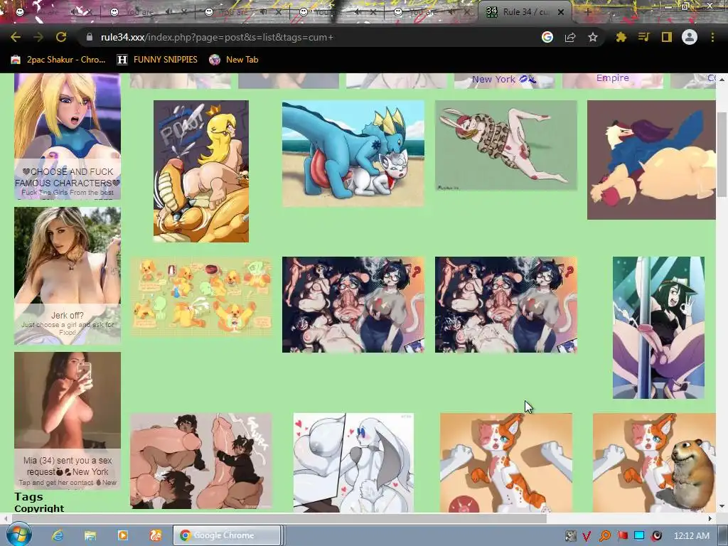Click the site lock icon in the address bar

pyautogui.click(x=90, y=37)
